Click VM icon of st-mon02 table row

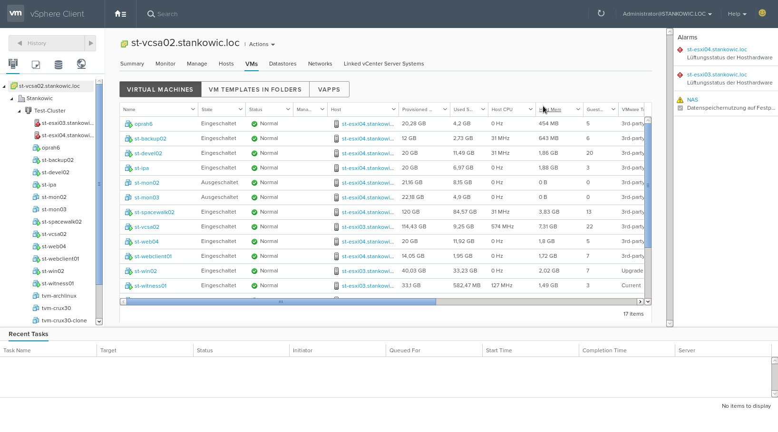pyautogui.click(x=128, y=183)
